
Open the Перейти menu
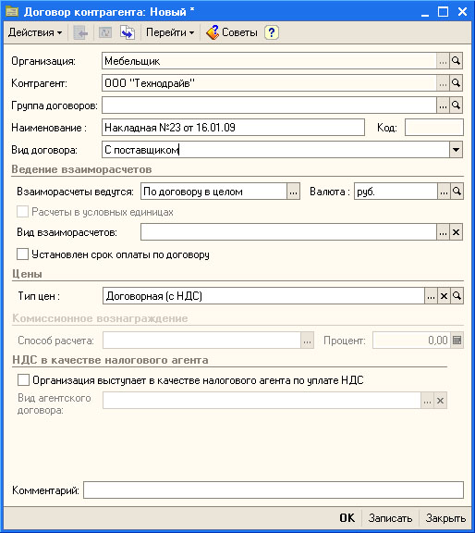click(x=170, y=32)
